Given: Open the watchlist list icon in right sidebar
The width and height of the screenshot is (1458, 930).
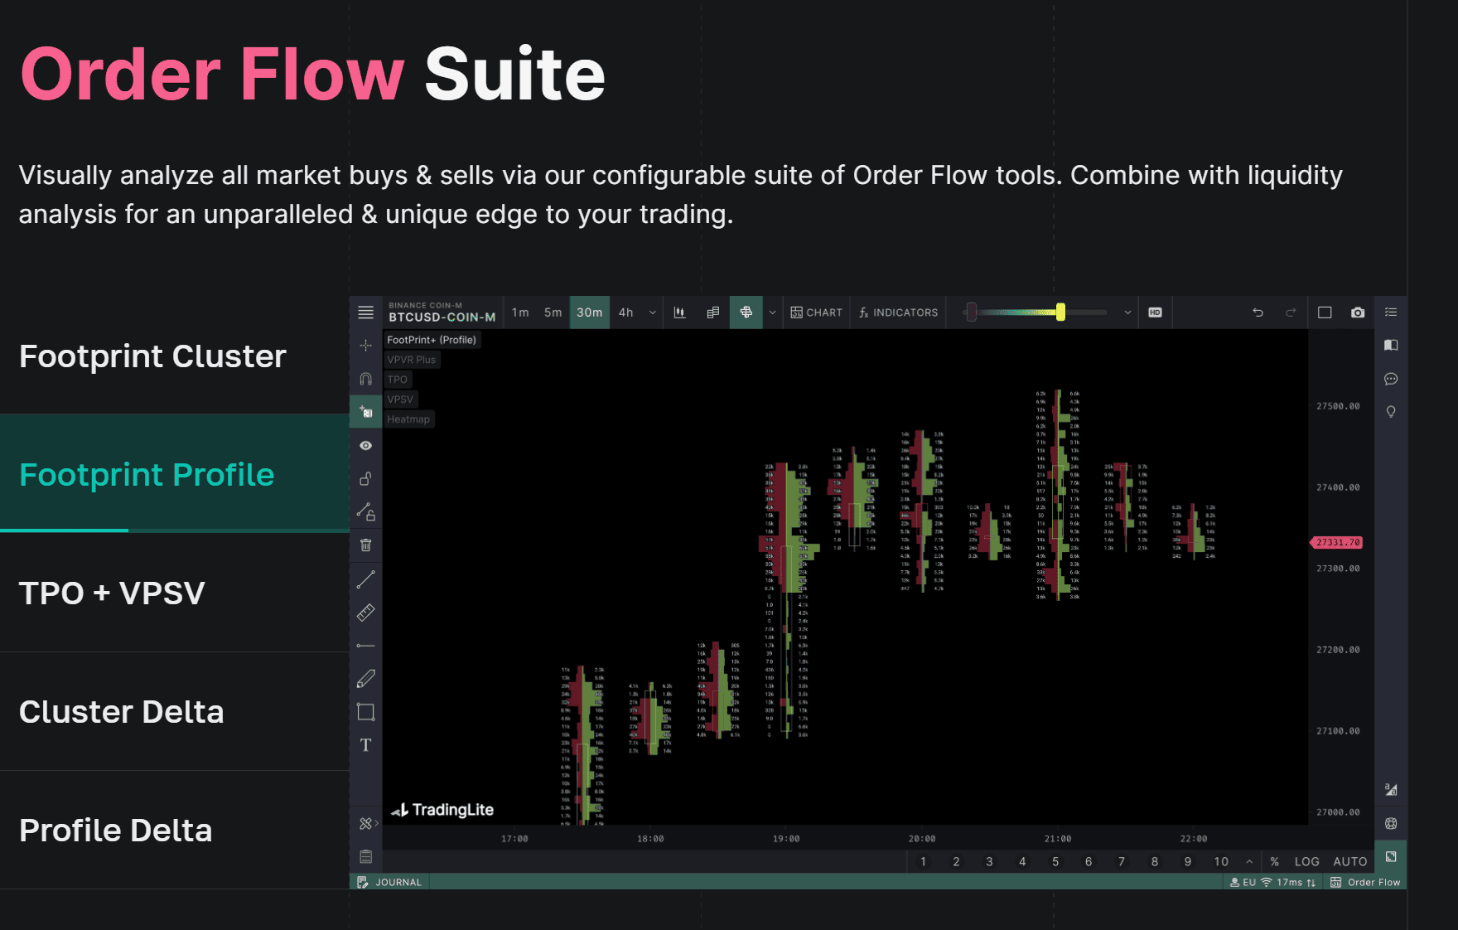Looking at the screenshot, I should click(x=1391, y=312).
